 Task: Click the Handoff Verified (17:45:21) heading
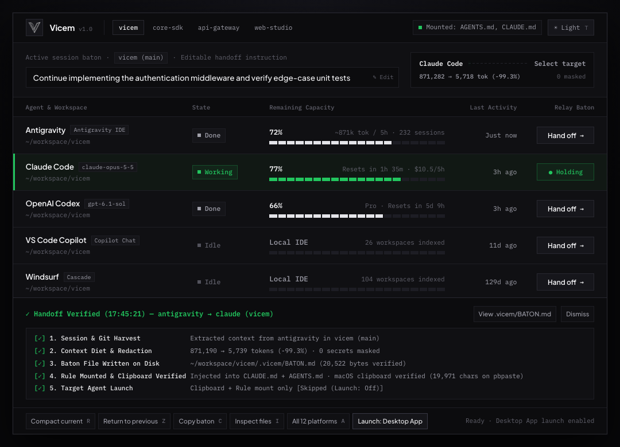[x=149, y=314]
